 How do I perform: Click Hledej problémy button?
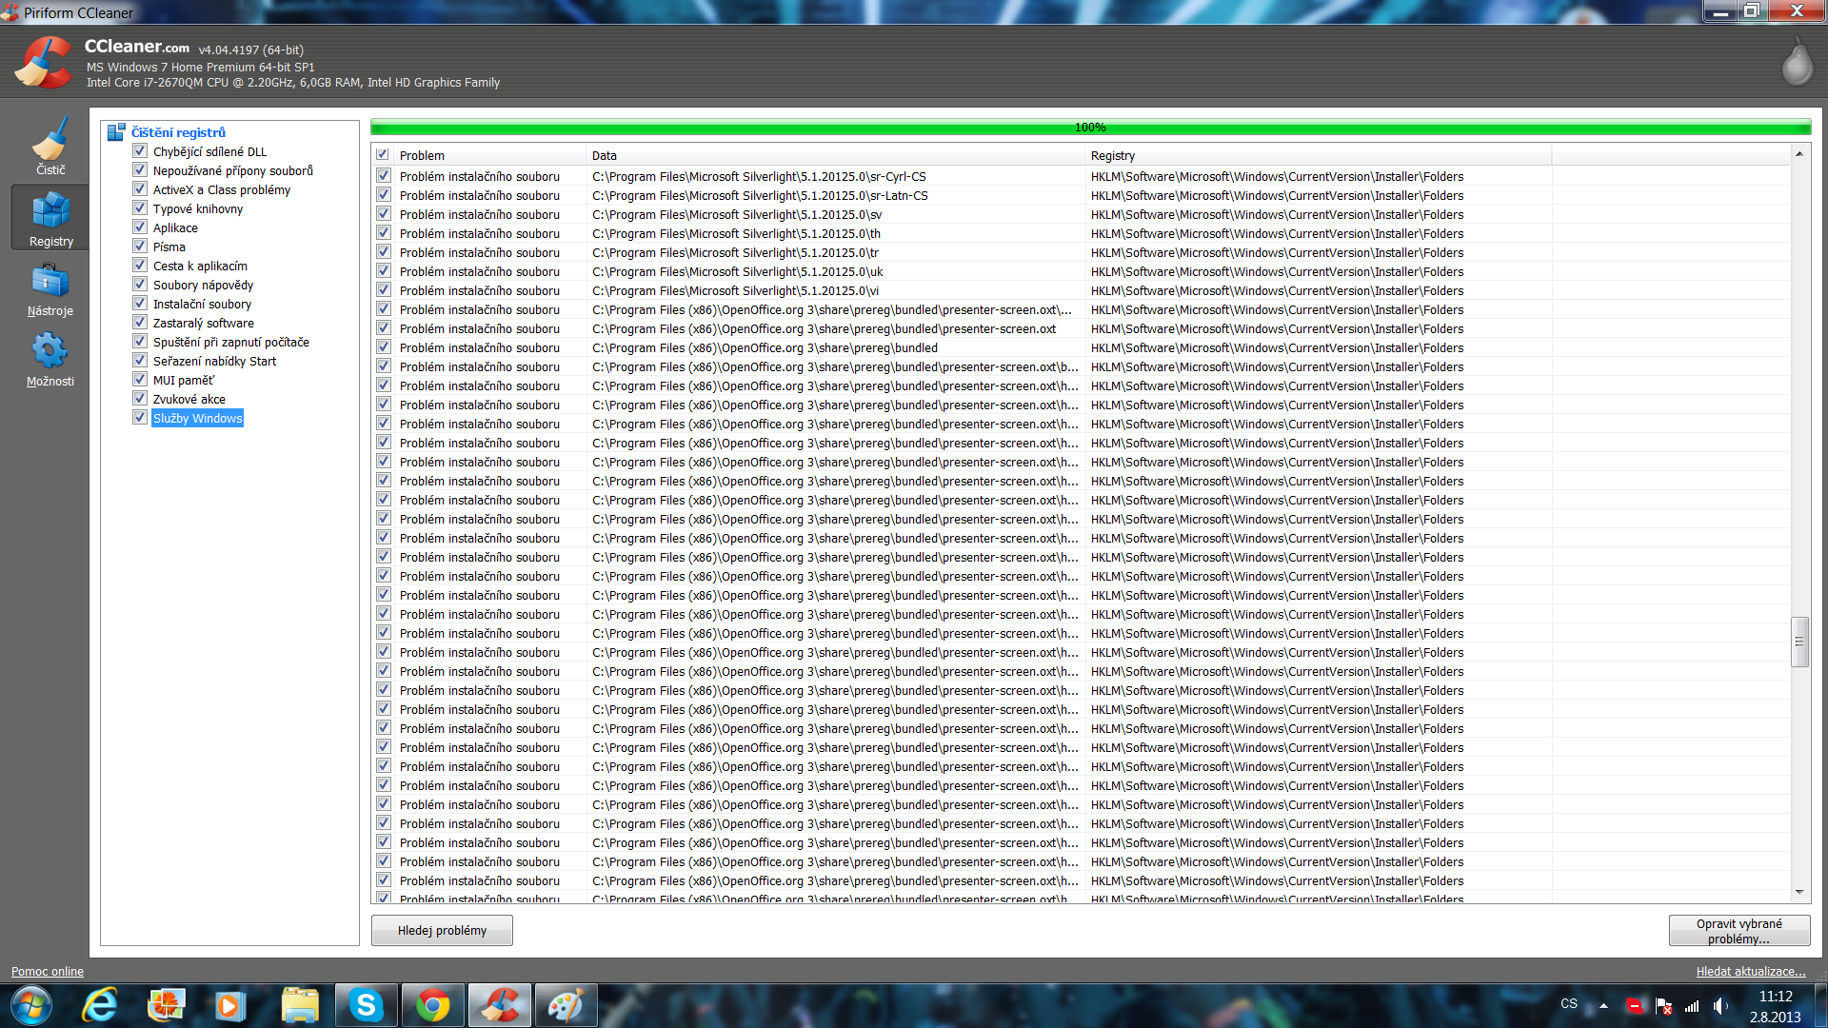pos(442,930)
